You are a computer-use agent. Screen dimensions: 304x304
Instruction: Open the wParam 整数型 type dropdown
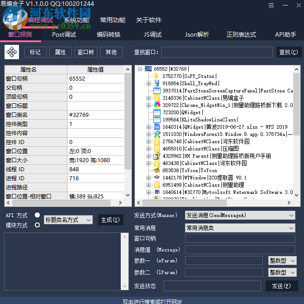[282, 261]
